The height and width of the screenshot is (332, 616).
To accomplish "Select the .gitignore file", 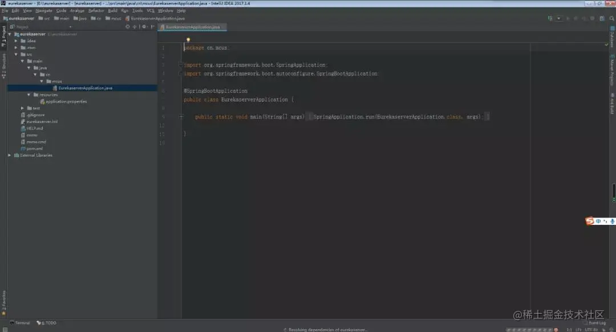I will [33, 115].
